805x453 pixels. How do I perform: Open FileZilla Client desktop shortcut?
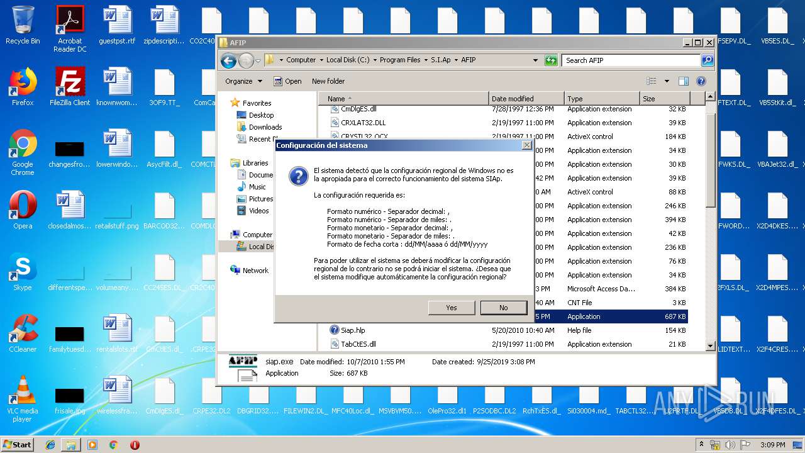pos(70,87)
